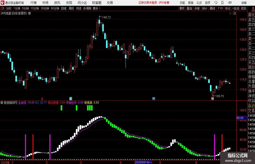The image size is (255, 164).
Task: Click the 2025/04/14 date label on the time axis
Action: tap(143, 162)
